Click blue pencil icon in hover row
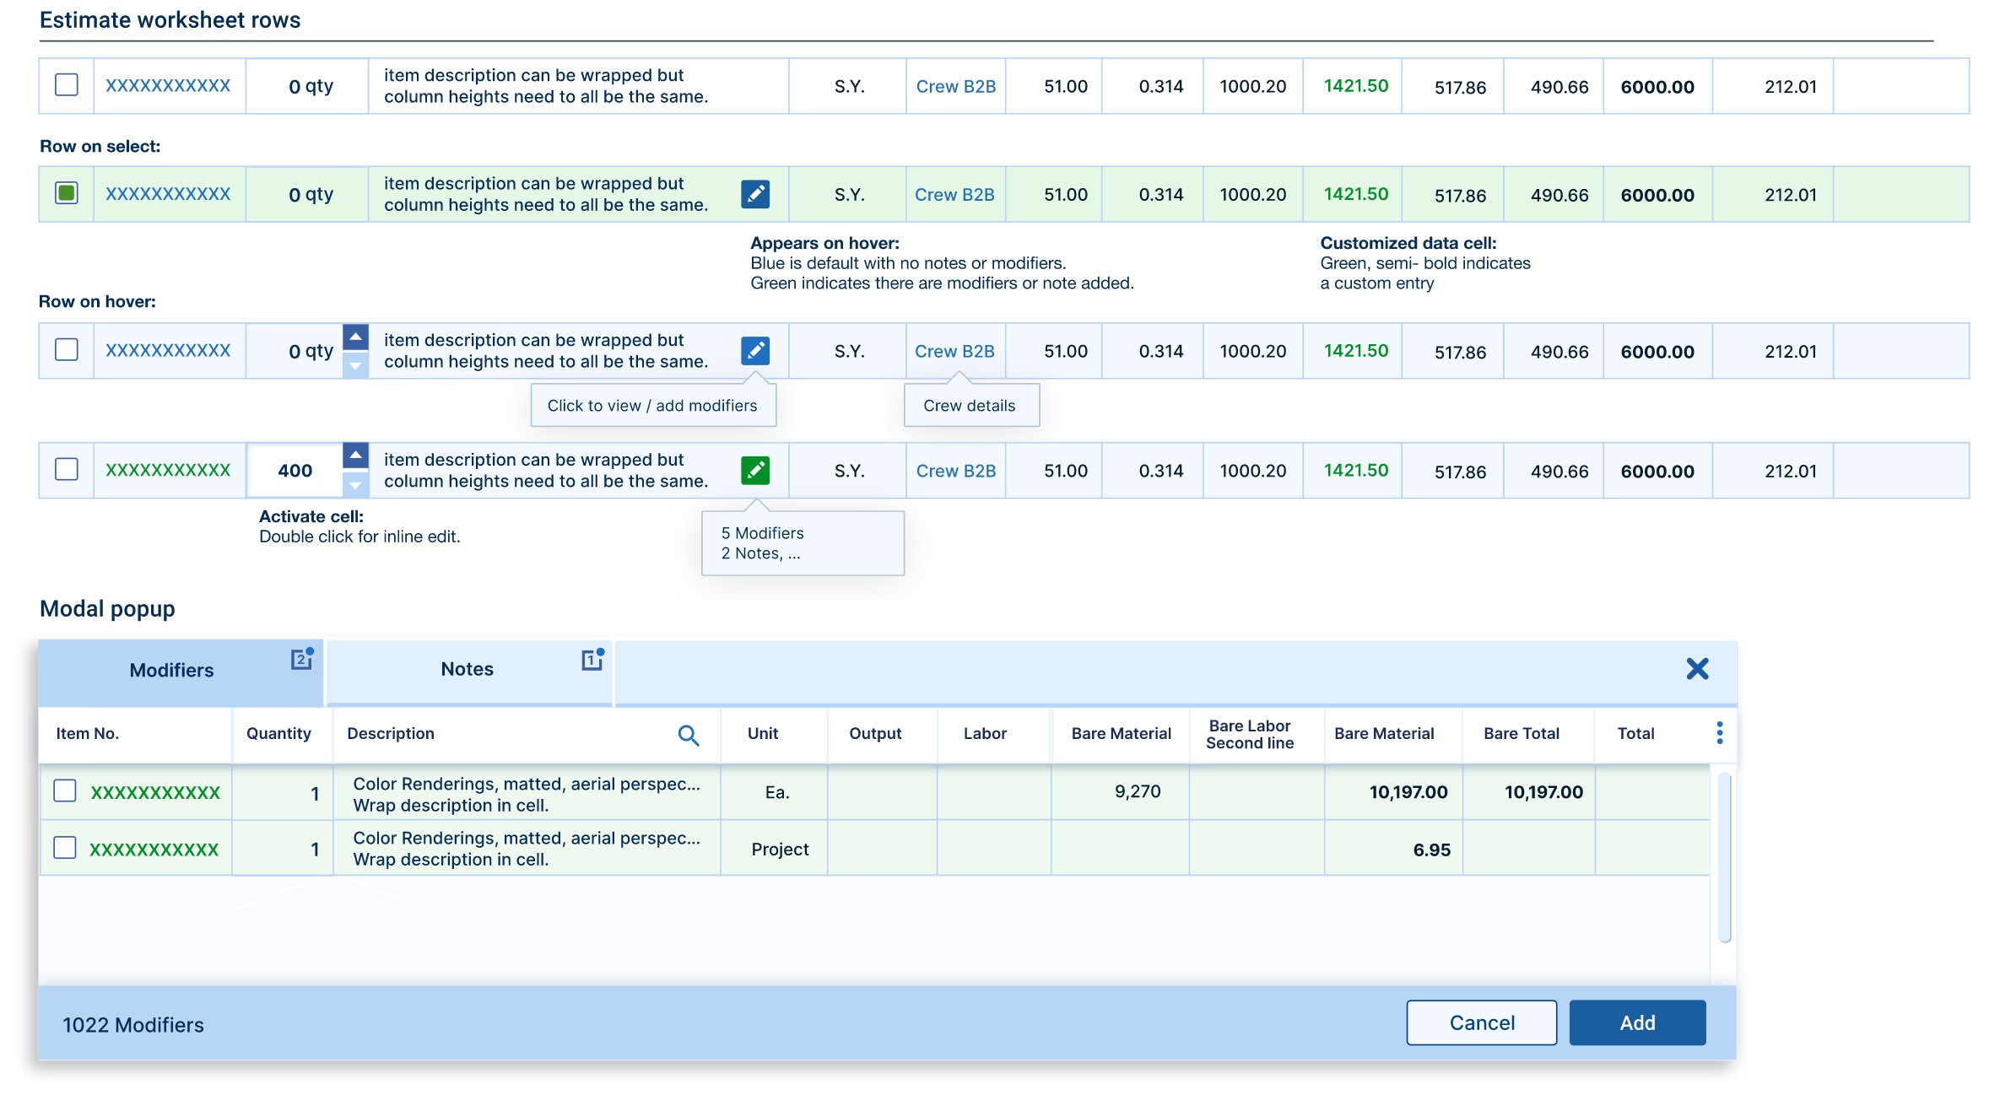 coord(754,350)
